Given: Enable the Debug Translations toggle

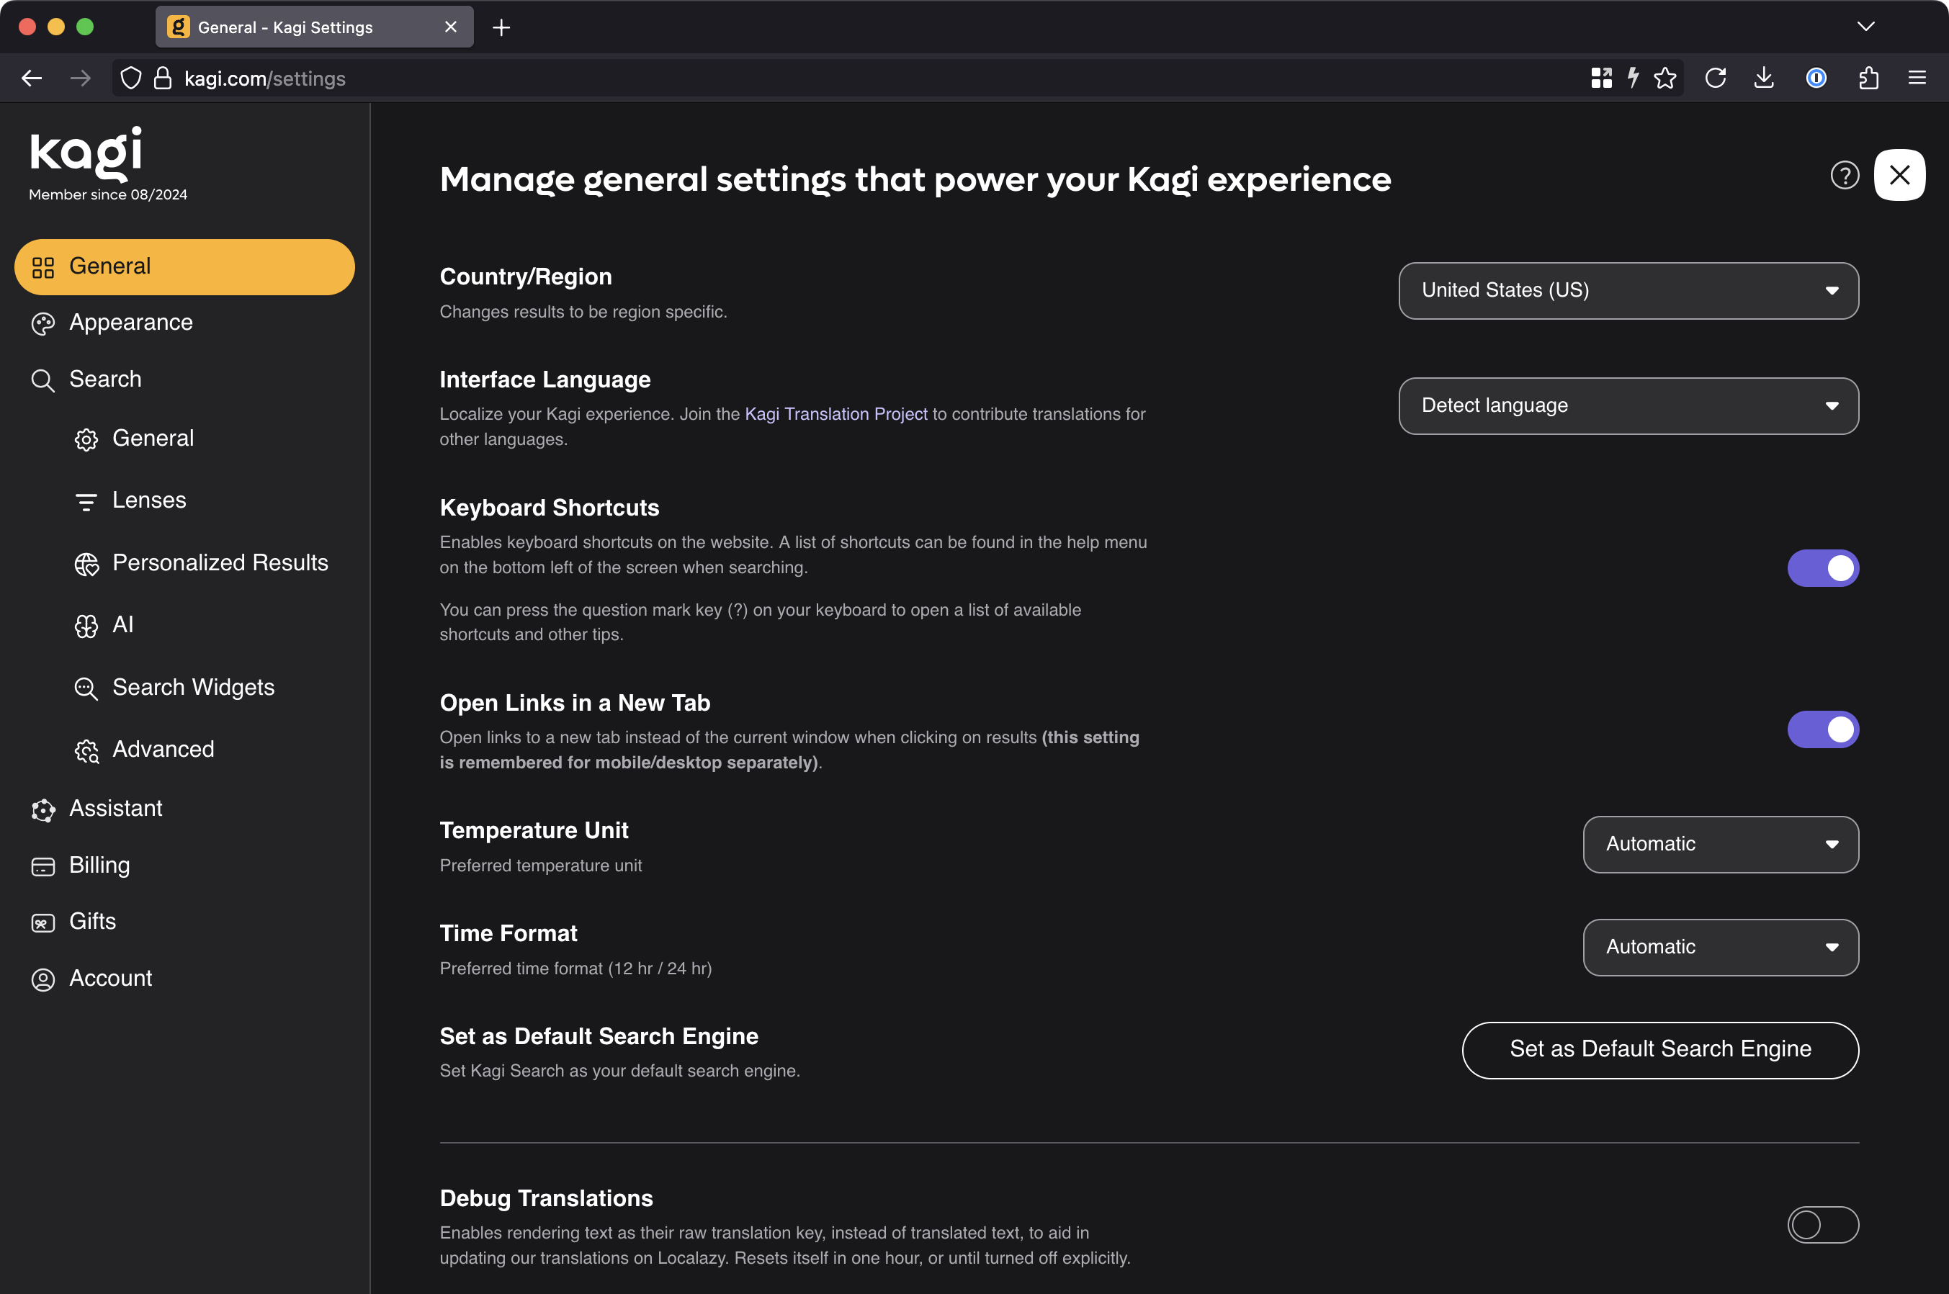Looking at the screenshot, I should point(1823,1225).
